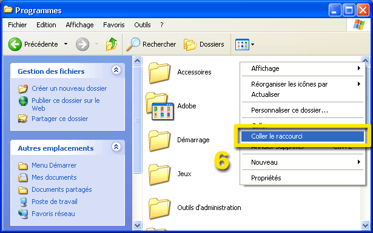Click the green Précédente back arrow

tap(15, 44)
